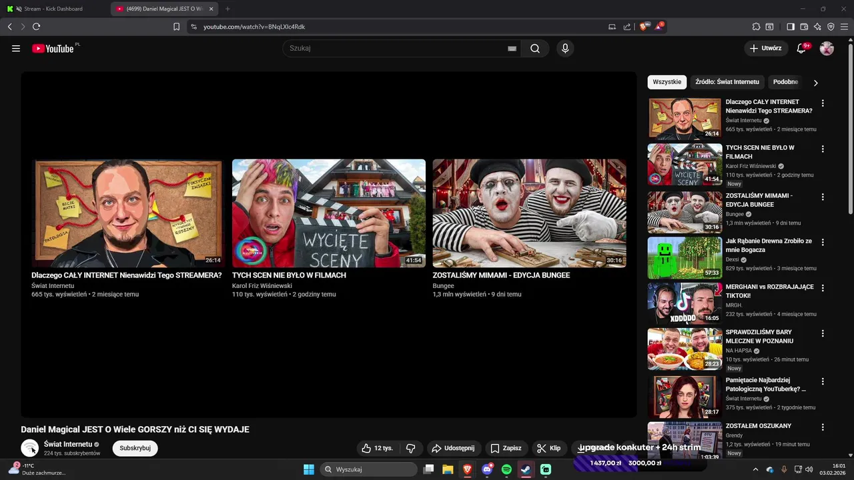
Task: Show more filter chips with arrow
Action: coord(815,83)
